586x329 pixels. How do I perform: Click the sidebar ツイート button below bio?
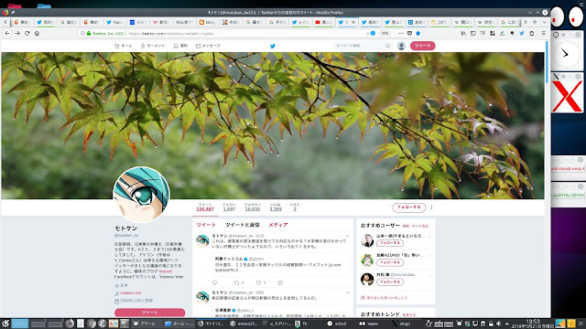149,313
